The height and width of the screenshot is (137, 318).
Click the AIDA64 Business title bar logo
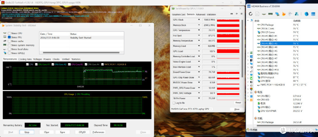point(249,6)
